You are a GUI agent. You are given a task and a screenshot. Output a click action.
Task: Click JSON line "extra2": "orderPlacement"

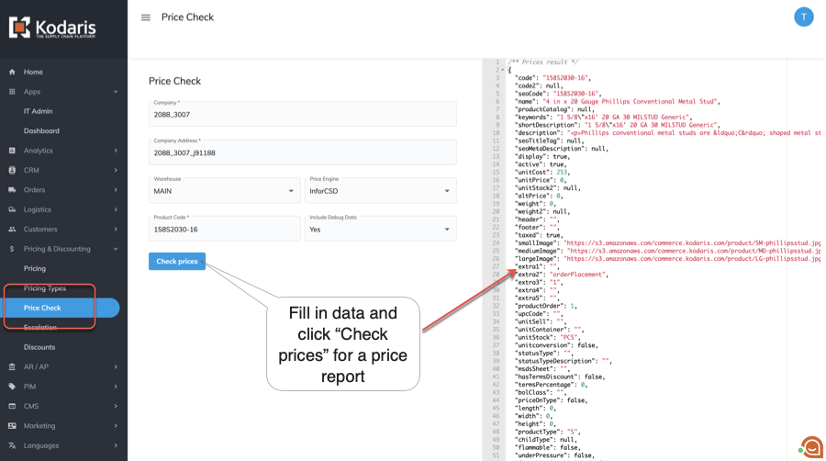pos(562,275)
